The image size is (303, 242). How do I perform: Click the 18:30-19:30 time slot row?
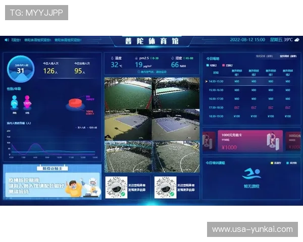[x=250, y=116]
